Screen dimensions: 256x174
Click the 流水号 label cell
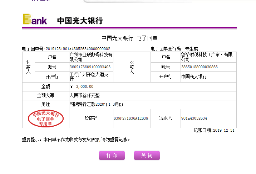(166, 118)
